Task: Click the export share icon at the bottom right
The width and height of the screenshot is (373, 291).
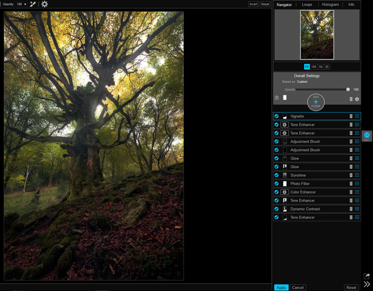Action: (x=367, y=276)
